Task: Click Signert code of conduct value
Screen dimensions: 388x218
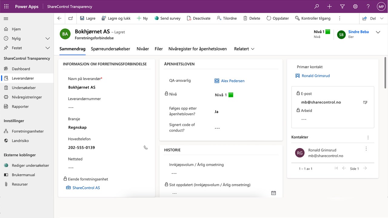Action: 217,128
